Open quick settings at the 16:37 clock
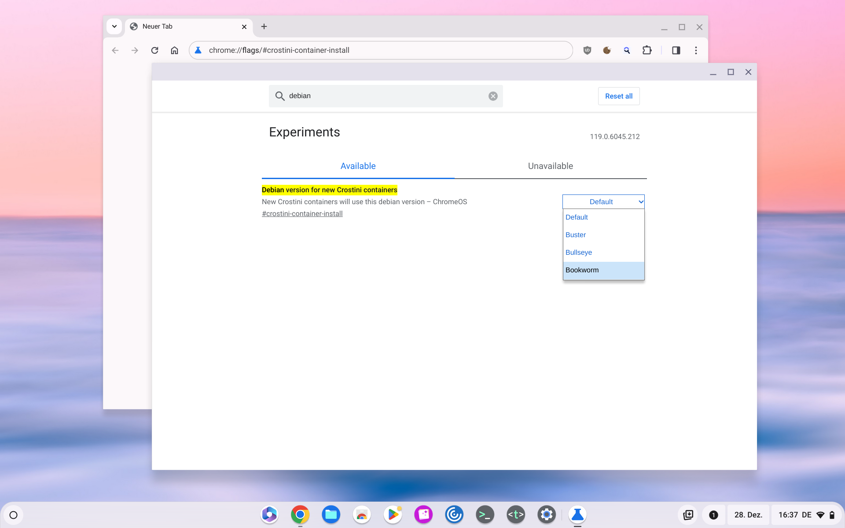845x528 pixels. 806,515
